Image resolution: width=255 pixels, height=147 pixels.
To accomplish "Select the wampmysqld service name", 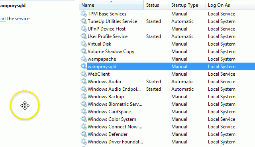I will click(x=102, y=67).
